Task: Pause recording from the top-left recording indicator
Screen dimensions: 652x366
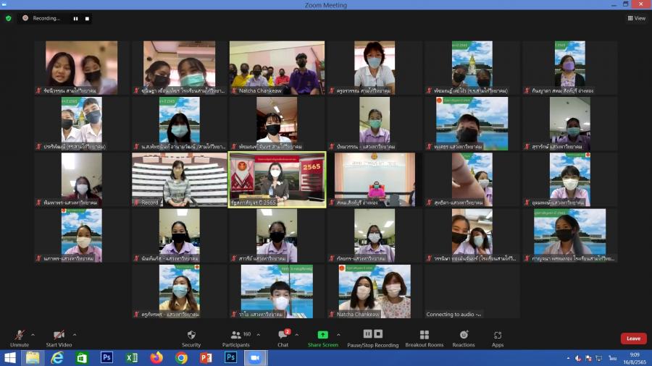Action: coord(75,18)
